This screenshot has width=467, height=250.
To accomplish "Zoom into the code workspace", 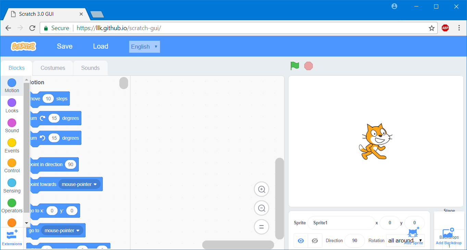I will point(261,189).
